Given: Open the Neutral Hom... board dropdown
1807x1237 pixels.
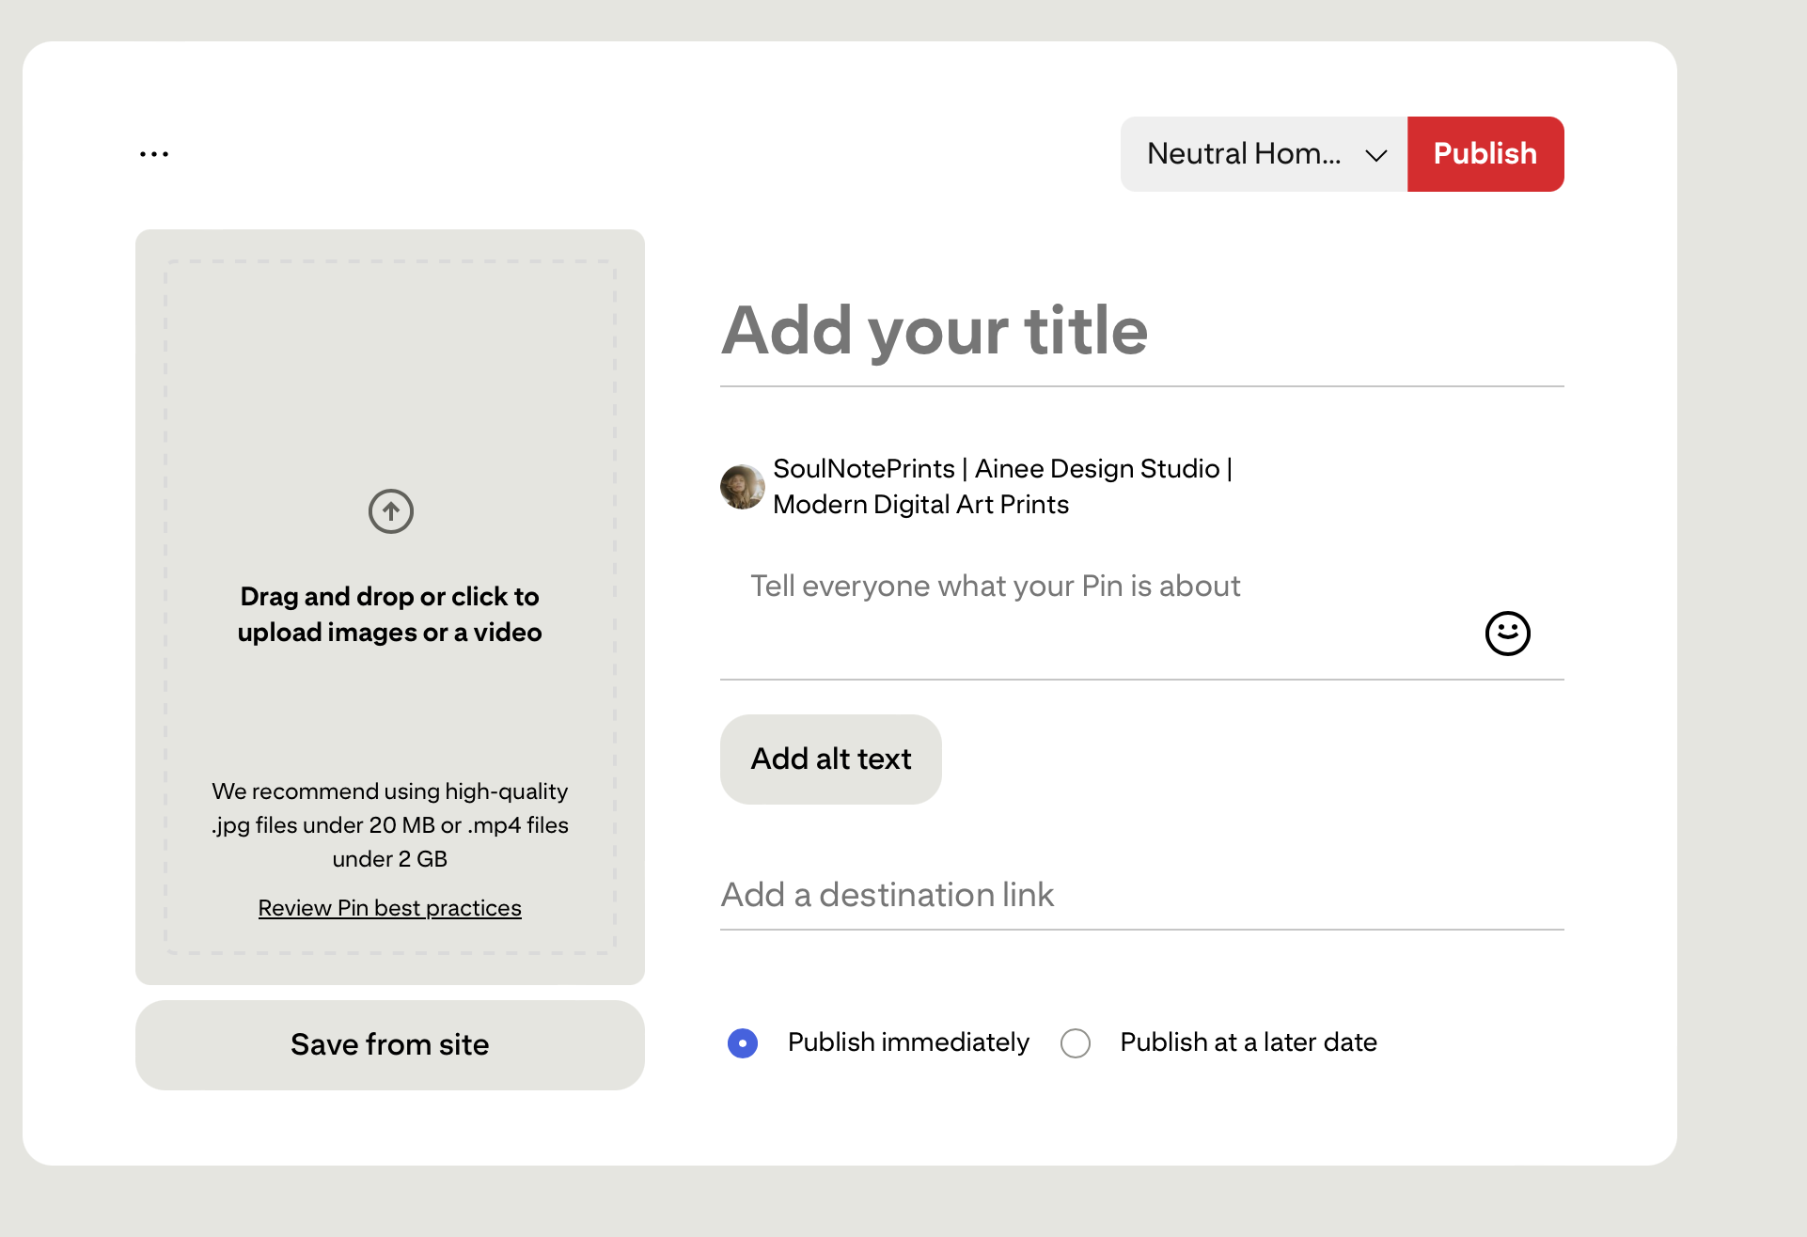Looking at the screenshot, I should pos(1264,154).
